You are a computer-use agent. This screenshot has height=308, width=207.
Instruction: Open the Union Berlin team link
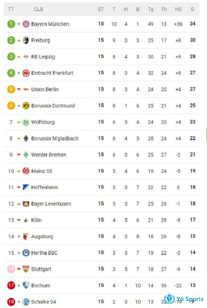(45, 89)
